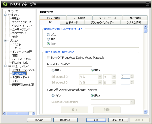Select ユーザーコマンド in the tree
The image size is (152, 124).
pyautogui.click(x=21, y=29)
